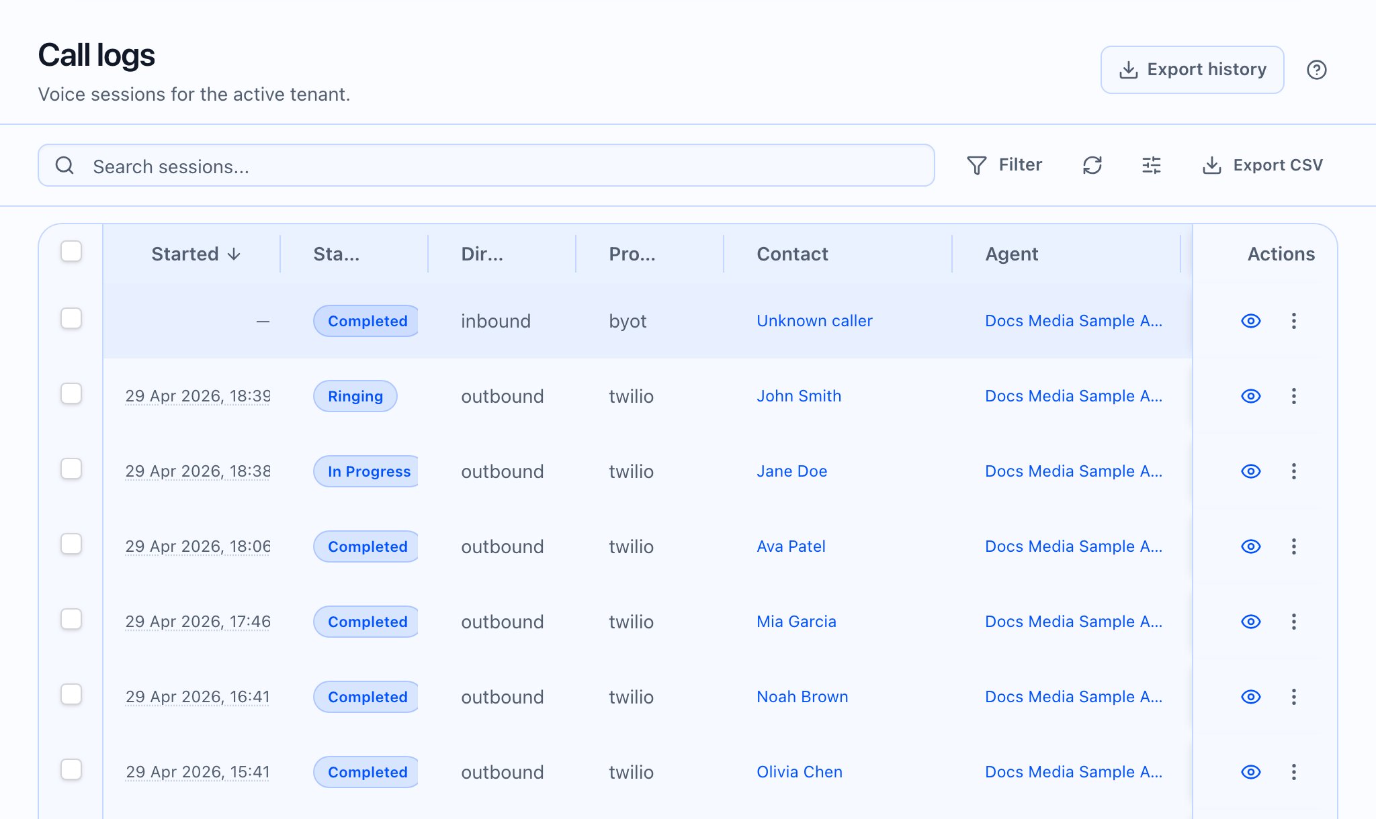Click the byot provider cell
This screenshot has height=819, width=1376.
(x=628, y=322)
